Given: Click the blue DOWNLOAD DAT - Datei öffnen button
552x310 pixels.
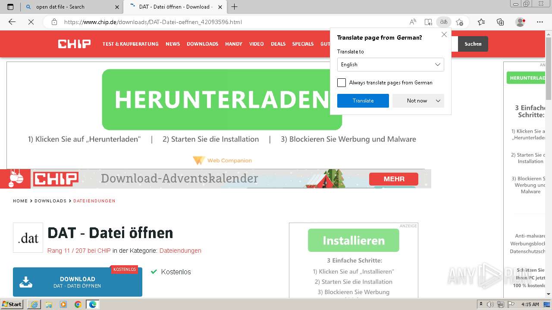Looking at the screenshot, I should (78, 282).
